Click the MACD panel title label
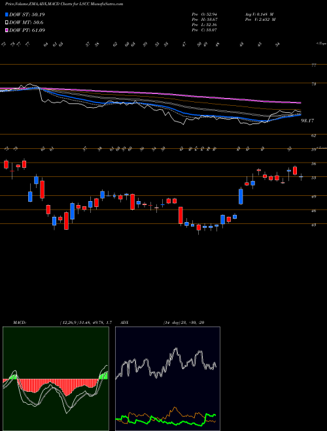 pyautogui.click(x=19, y=323)
